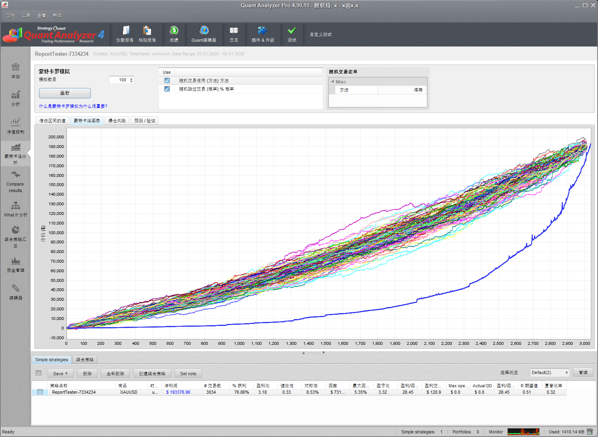Increase the simulation count stepper value
Viewport: 598px width, 437px height.
131,79
